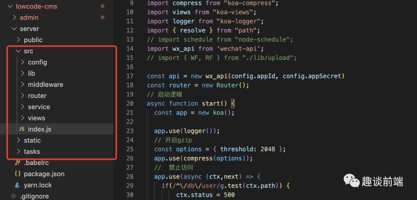
Task: Expand the lib folder chevron
Action: click(x=23, y=73)
